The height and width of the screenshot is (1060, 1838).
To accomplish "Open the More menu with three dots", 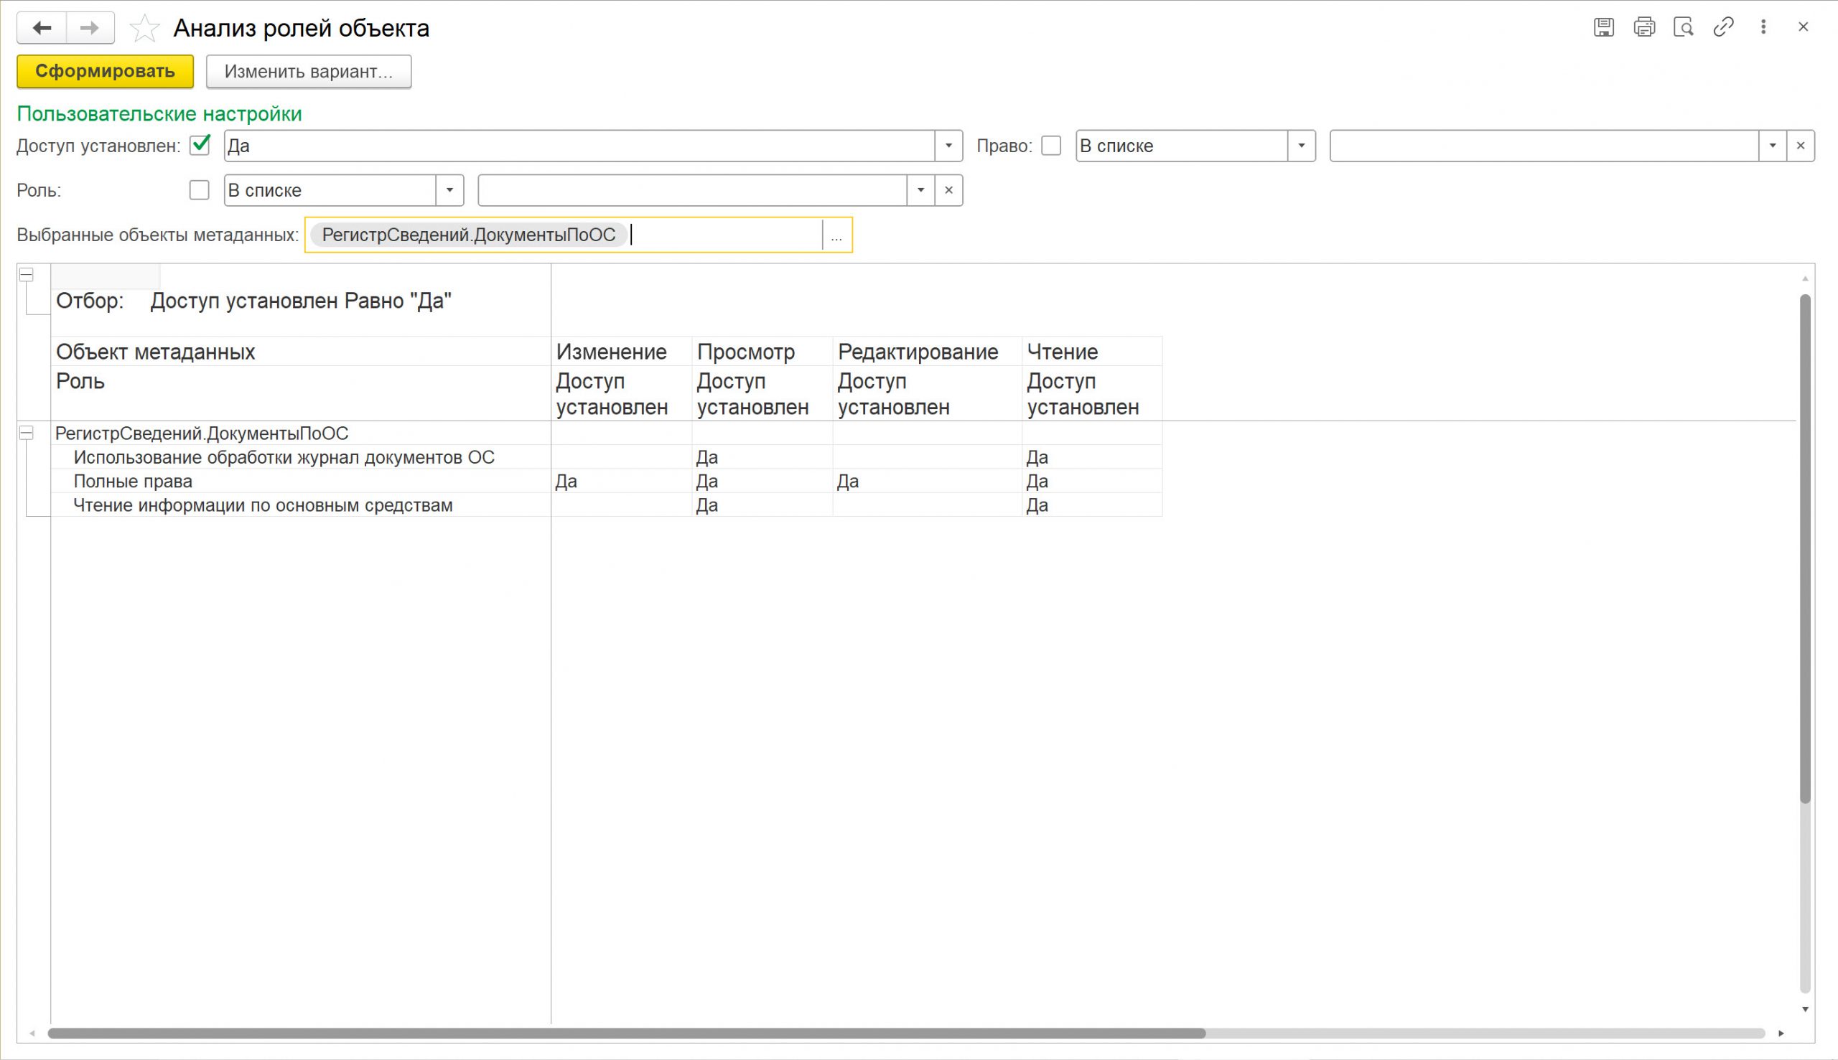I will [1763, 27].
